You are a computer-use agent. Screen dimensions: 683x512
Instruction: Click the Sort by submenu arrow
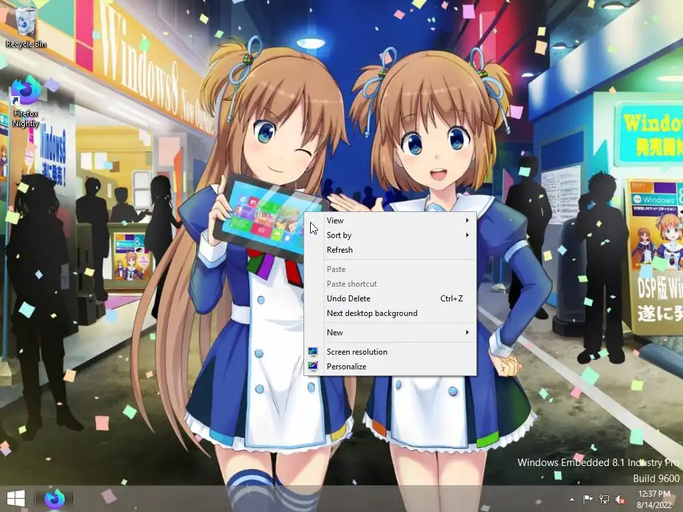click(x=468, y=235)
